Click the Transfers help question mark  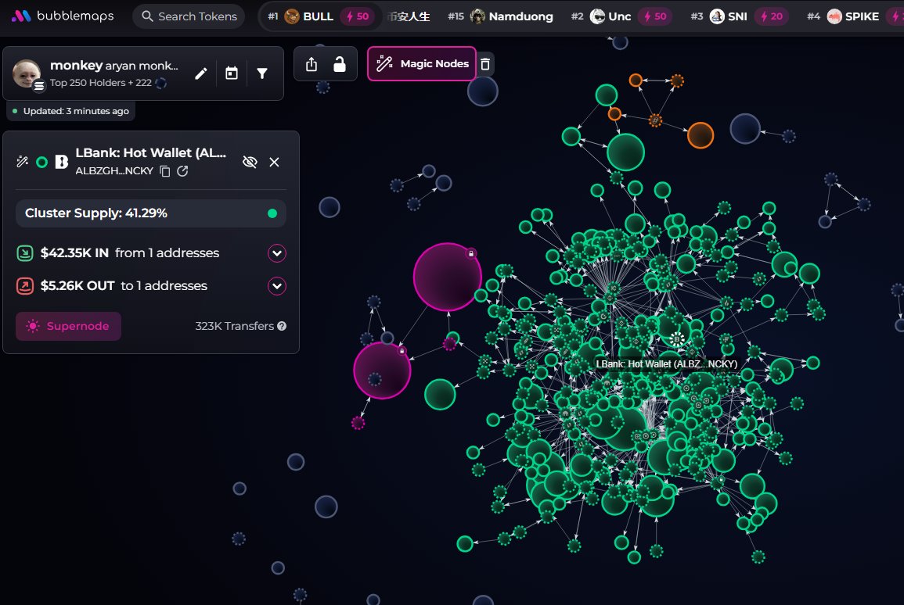tap(282, 326)
